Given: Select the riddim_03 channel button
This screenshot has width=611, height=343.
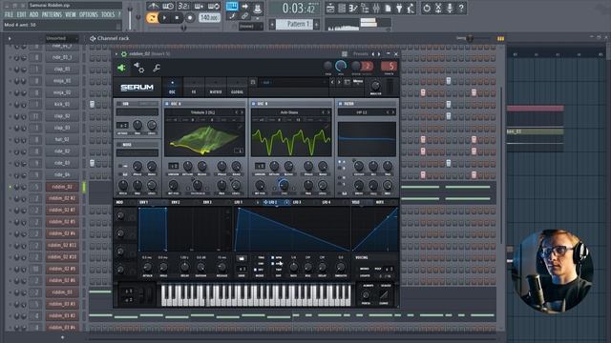Looking at the screenshot, I should click(62, 293).
